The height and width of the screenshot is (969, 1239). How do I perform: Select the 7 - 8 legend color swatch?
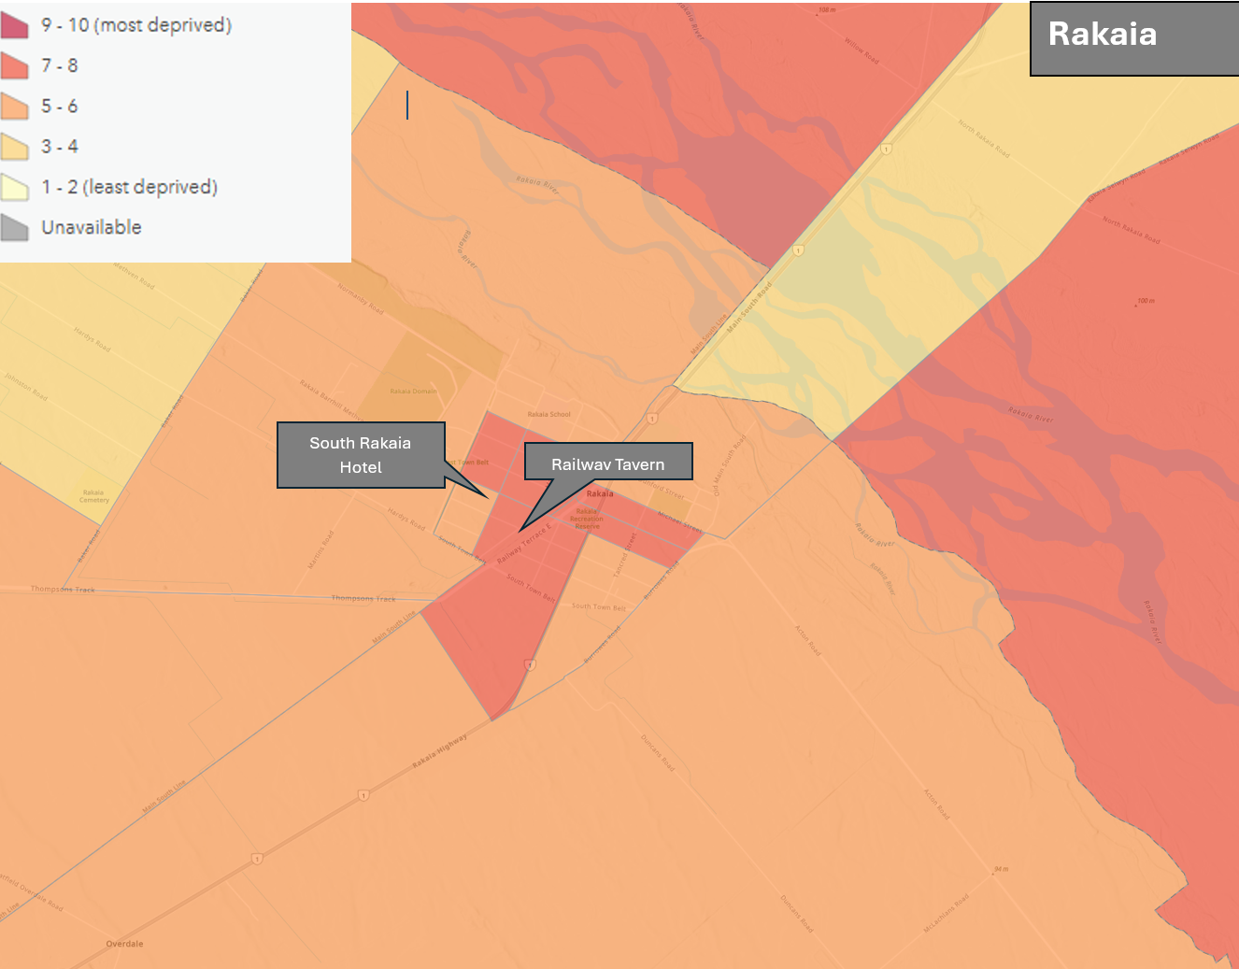(15, 65)
